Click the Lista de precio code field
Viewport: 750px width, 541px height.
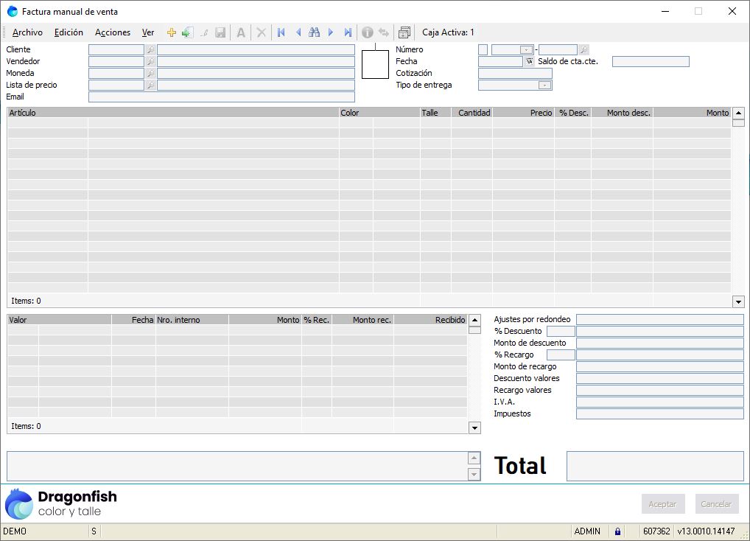[116, 85]
